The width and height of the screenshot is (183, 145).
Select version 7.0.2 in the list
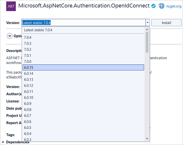(x=83, y=49)
